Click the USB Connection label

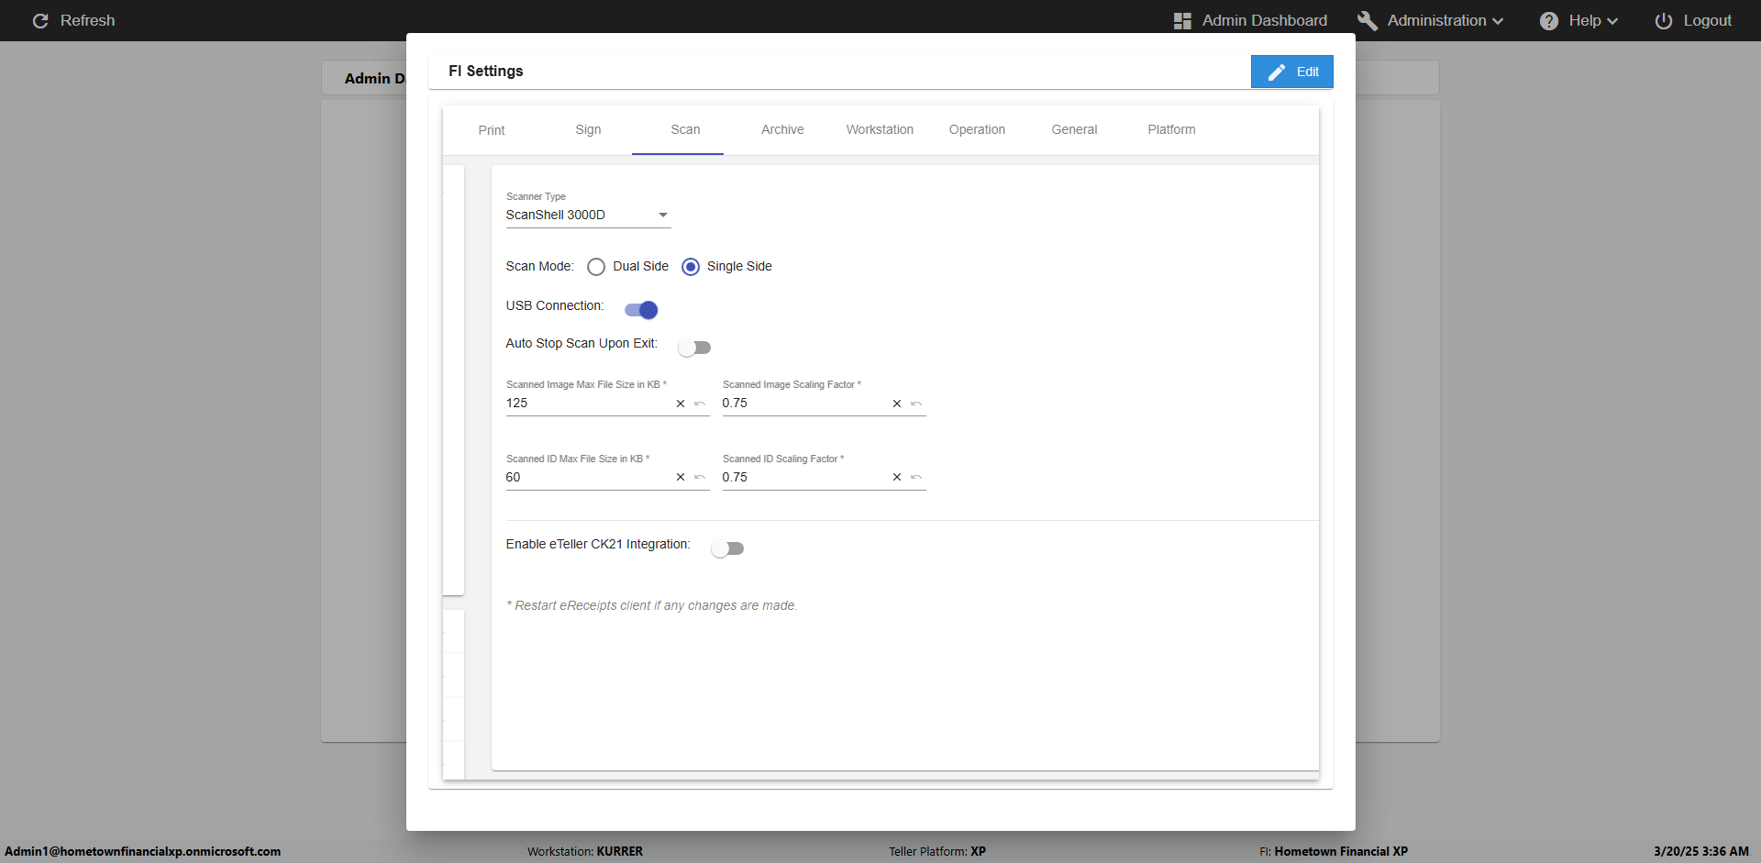[x=555, y=305]
